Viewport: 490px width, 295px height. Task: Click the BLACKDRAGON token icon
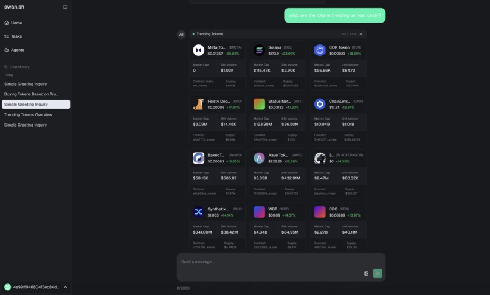[x=320, y=158]
